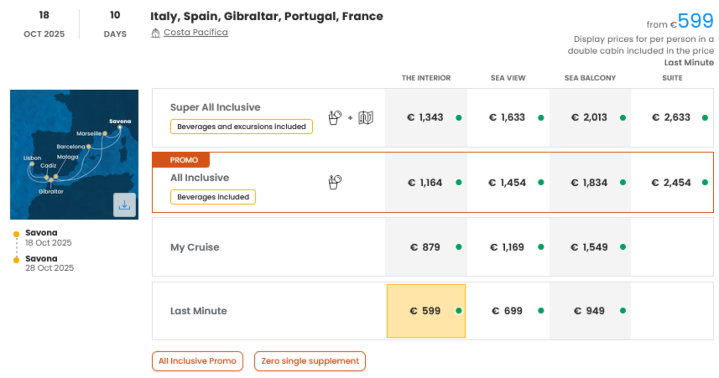Open the Costa Pacifica ship link
The image size is (719, 378).
pos(196,33)
